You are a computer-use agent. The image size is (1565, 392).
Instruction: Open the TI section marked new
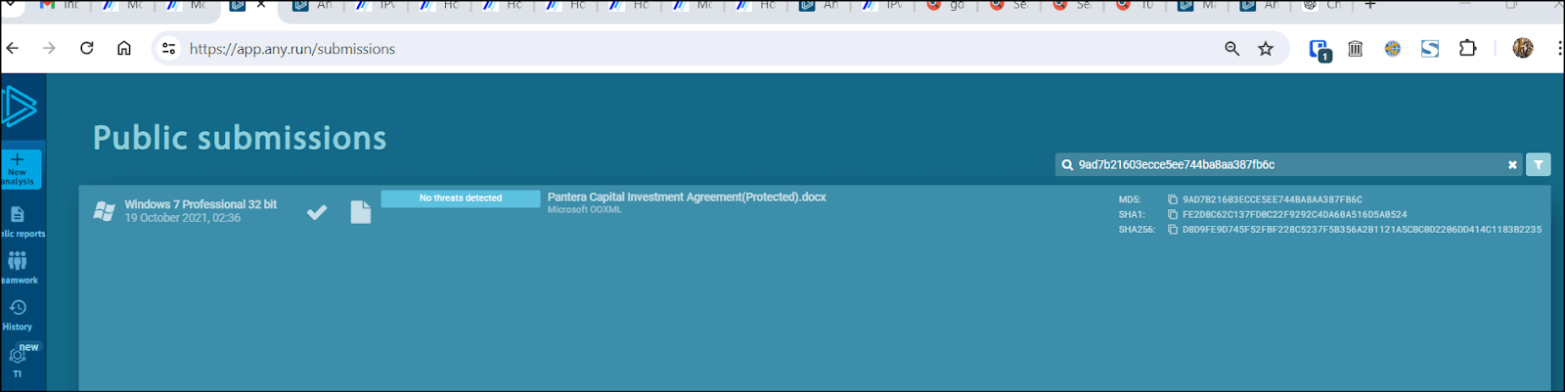pyautogui.click(x=20, y=361)
